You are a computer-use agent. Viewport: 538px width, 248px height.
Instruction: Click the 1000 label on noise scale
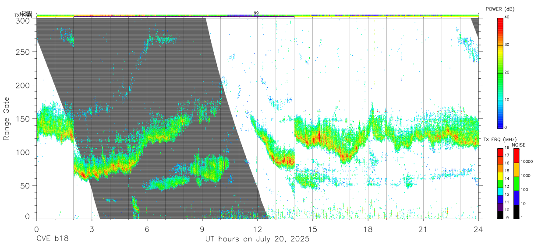click(526, 176)
